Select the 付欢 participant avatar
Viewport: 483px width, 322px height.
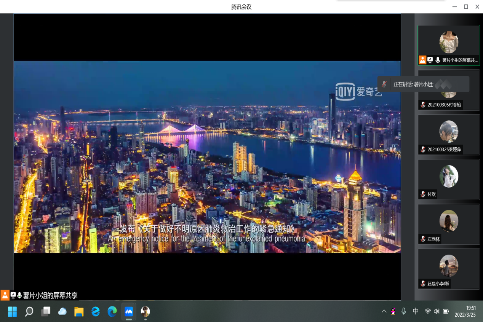click(449, 176)
